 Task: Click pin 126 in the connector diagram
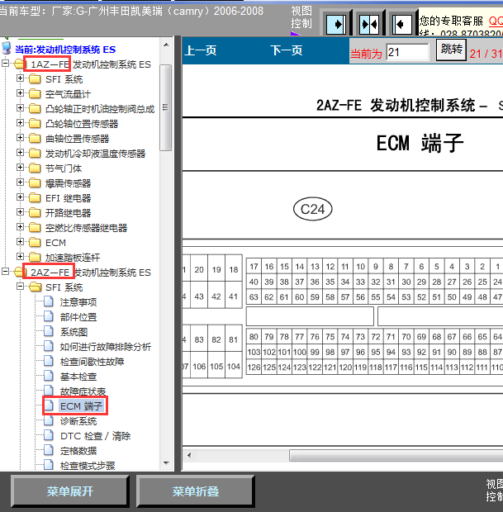point(254,367)
